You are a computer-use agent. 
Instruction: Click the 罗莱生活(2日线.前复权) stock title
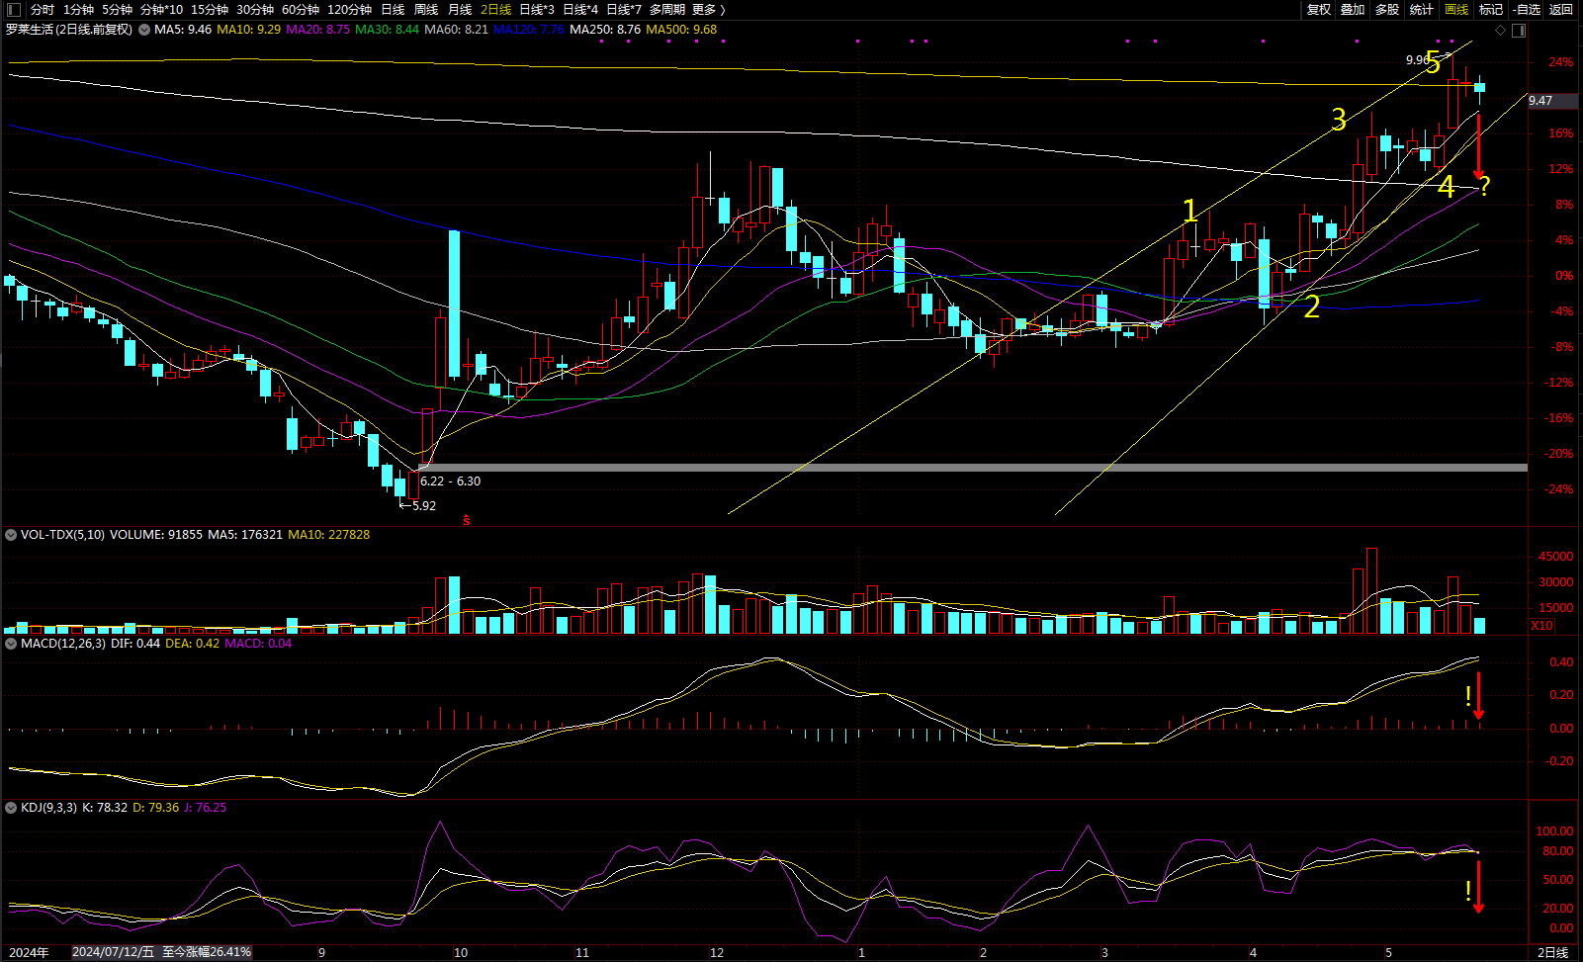point(69,30)
